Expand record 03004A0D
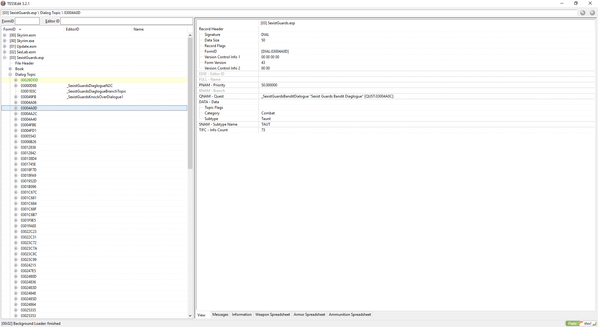Viewport: 598px width, 327px height. point(16,108)
